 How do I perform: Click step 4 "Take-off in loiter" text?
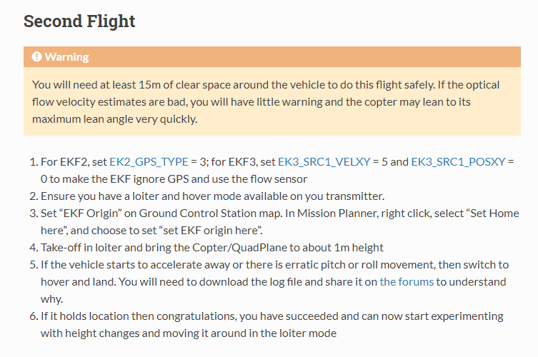pyautogui.click(x=91, y=248)
